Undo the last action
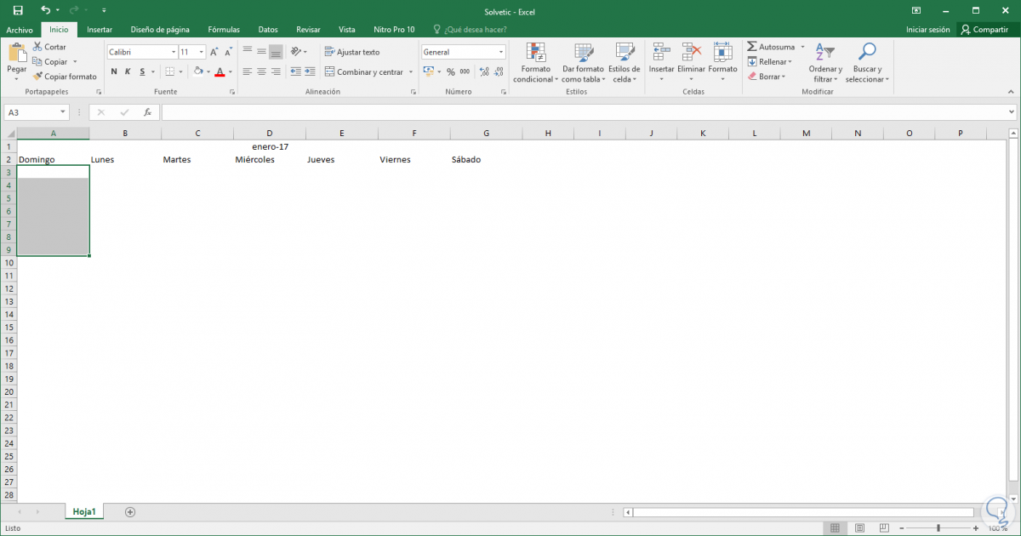Screen dimensions: 1021x536 pyautogui.click(x=45, y=10)
